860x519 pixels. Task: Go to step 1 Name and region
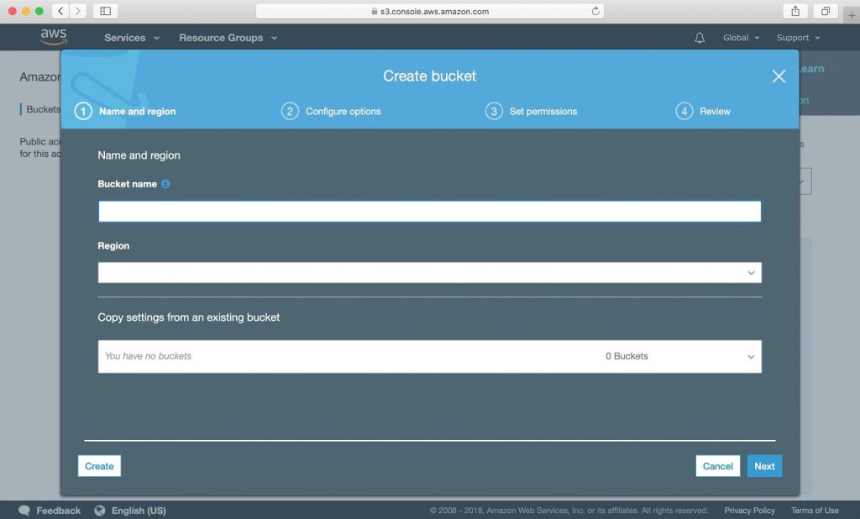tap(126, 112)
